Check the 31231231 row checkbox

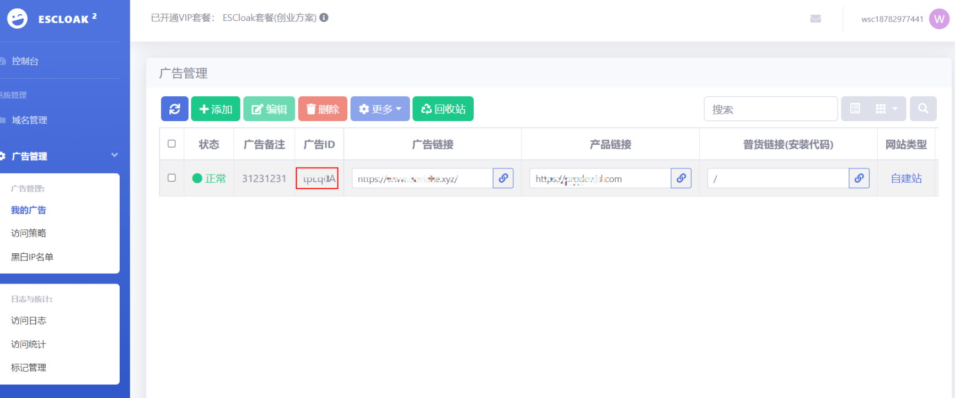(171, 178)
